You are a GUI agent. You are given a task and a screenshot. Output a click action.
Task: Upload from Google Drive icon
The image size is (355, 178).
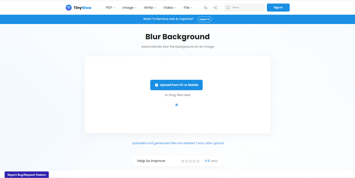pyautogui.click(x=176, y=105)
